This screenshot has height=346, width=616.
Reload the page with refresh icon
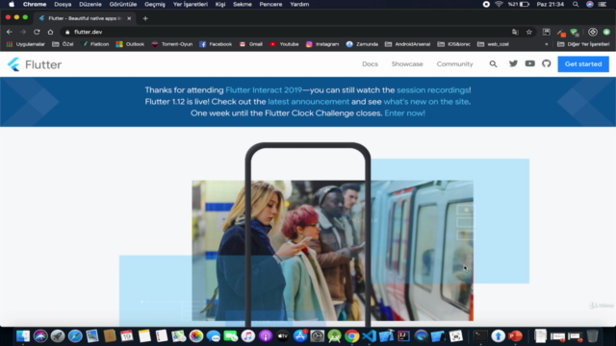37,32
